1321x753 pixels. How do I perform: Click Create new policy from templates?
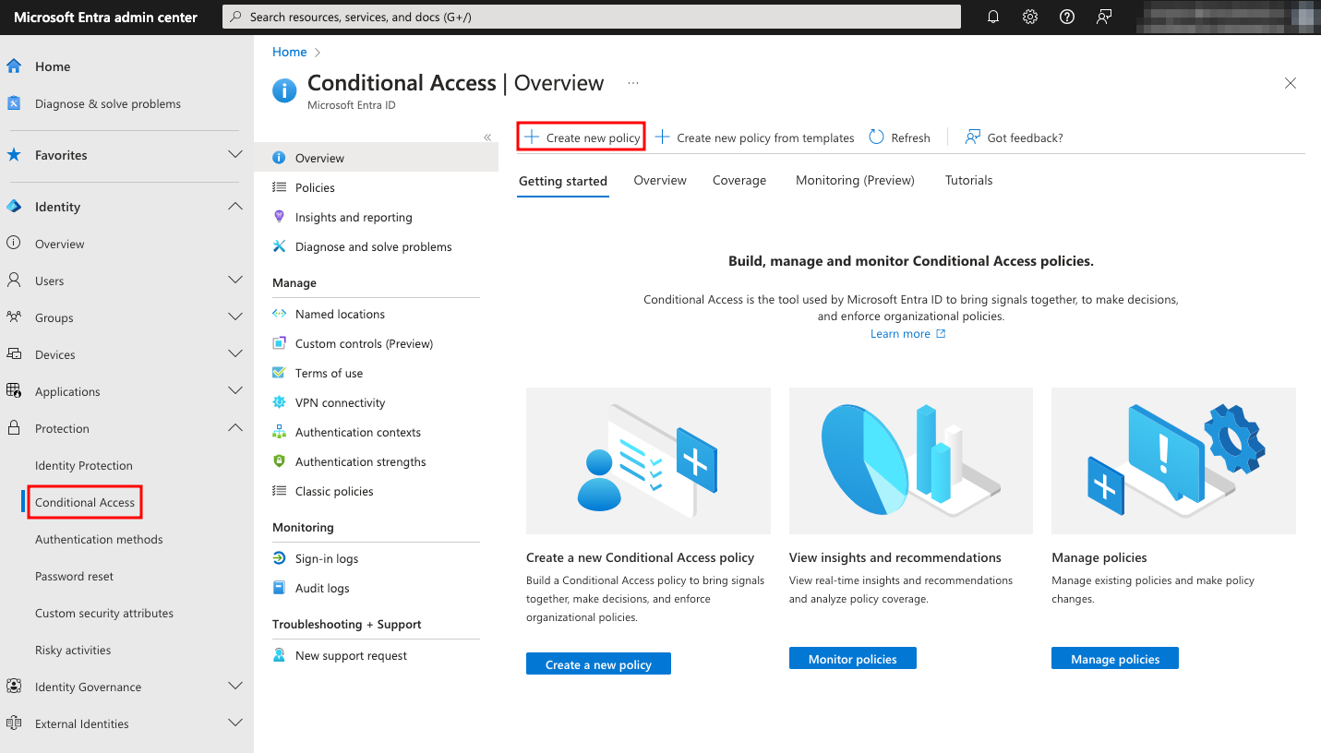point(755,137)
